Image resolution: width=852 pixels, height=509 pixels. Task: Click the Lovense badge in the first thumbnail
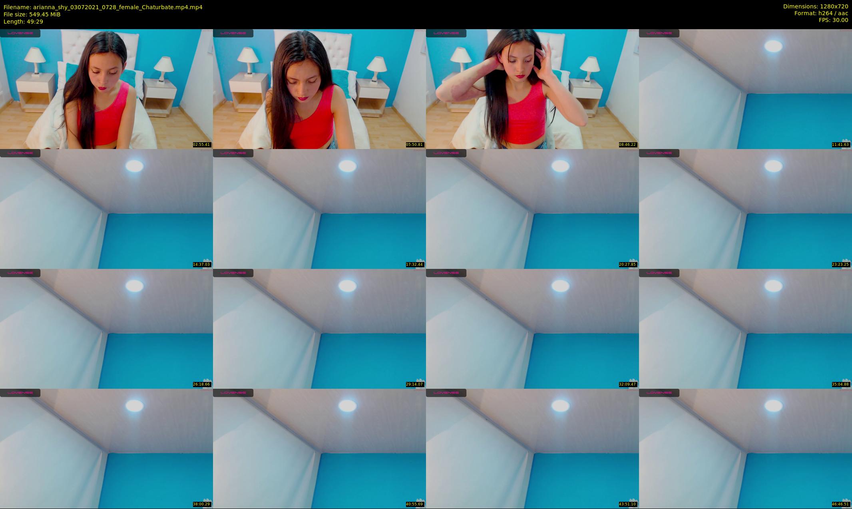pos(20,33)
